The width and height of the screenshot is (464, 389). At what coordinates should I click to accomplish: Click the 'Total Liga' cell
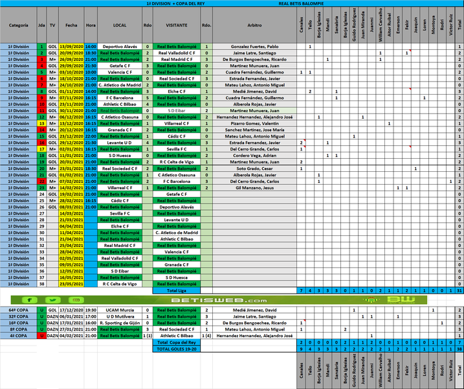pyautogui.click(x=177, y=290)
